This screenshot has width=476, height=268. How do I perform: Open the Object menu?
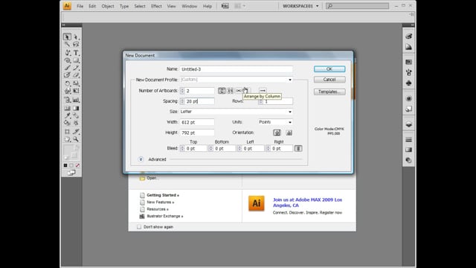108,6
